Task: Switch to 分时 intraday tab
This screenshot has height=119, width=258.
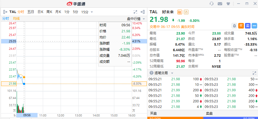Action: 21,12
